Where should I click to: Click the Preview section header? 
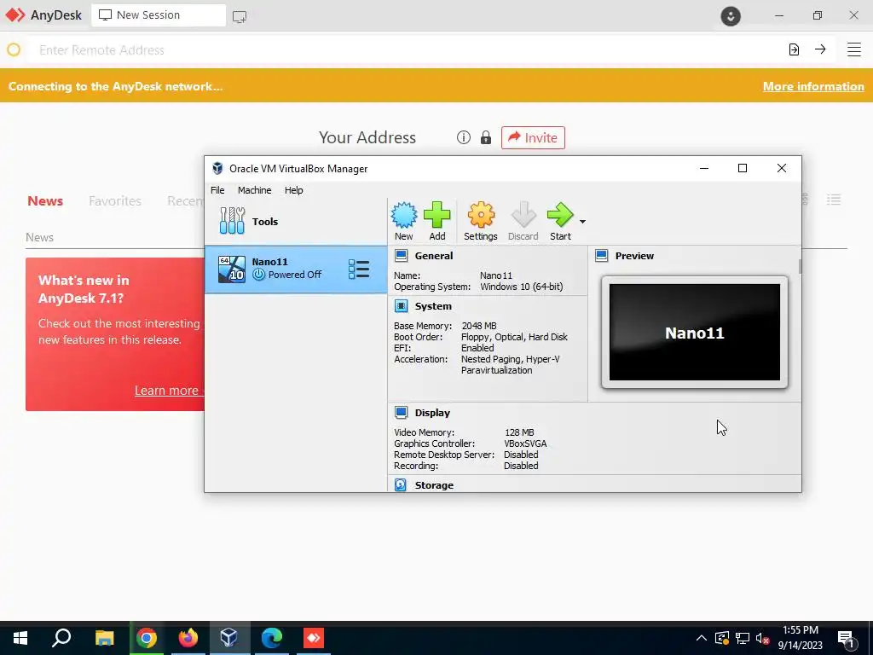point(634,256)
